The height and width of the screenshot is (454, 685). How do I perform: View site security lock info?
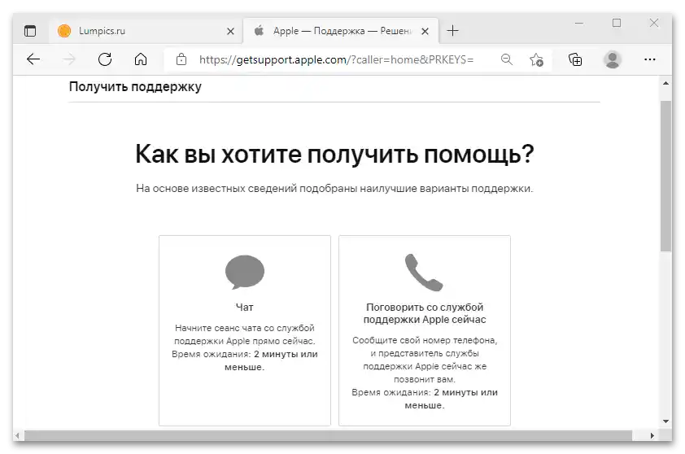click(181, 59)
